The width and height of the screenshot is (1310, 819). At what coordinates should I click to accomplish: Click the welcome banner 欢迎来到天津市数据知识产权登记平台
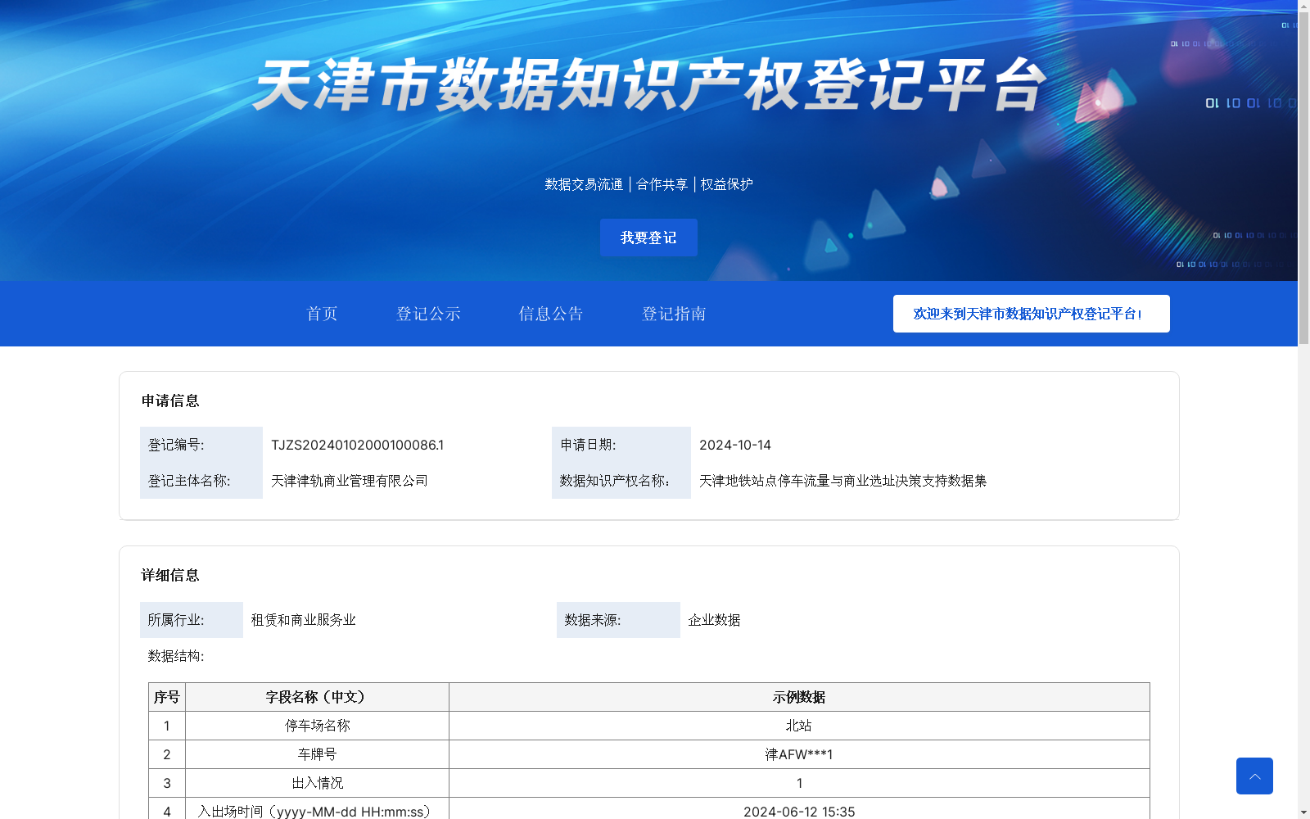click(x=1031, y=314)
